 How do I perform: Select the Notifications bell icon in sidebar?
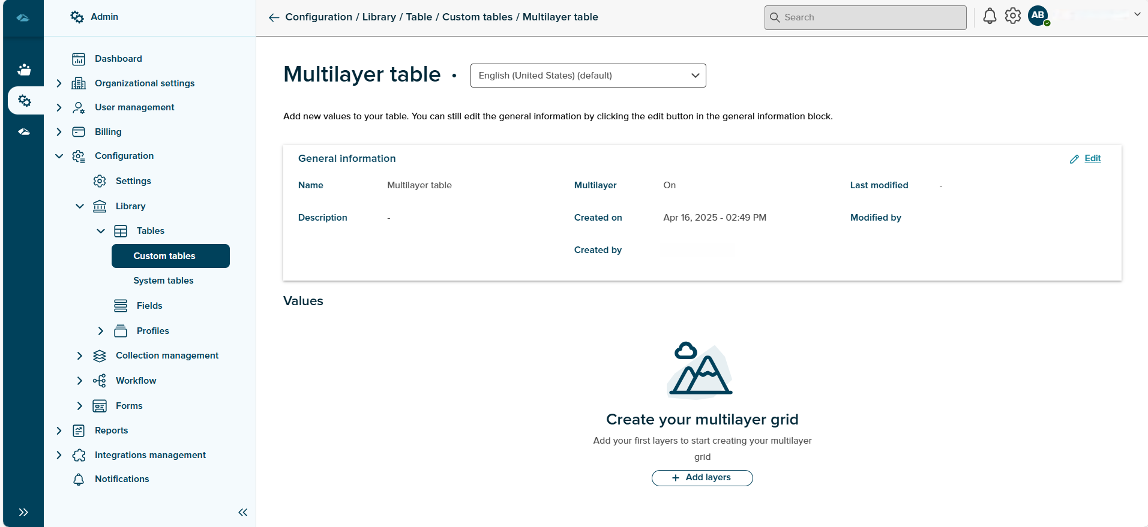pos(79,479)
